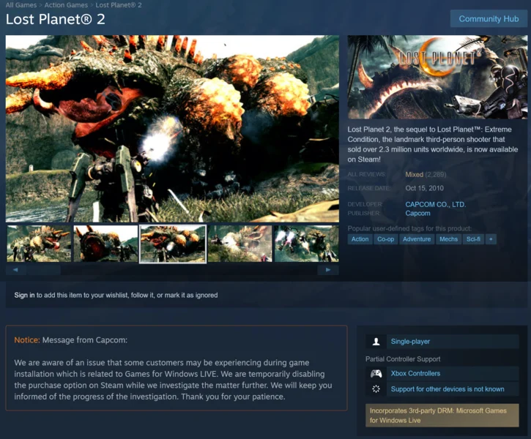Select the first screenshot thumbnail
531x439 pixels.
click(39, 244)
